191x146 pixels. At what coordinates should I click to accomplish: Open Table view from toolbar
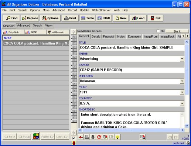(88, 18)
